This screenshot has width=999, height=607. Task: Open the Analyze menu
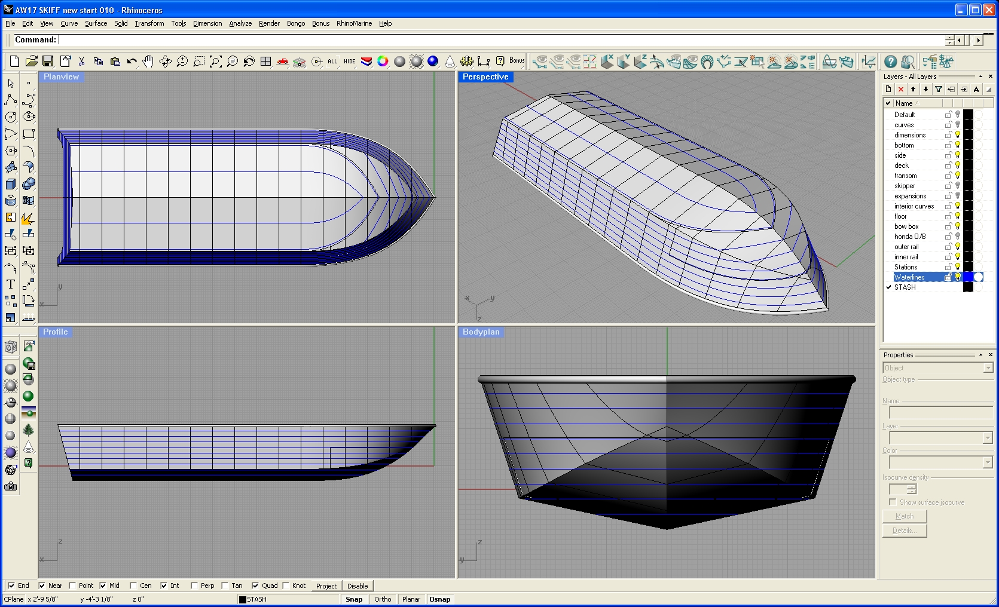[x=240, y=23]
